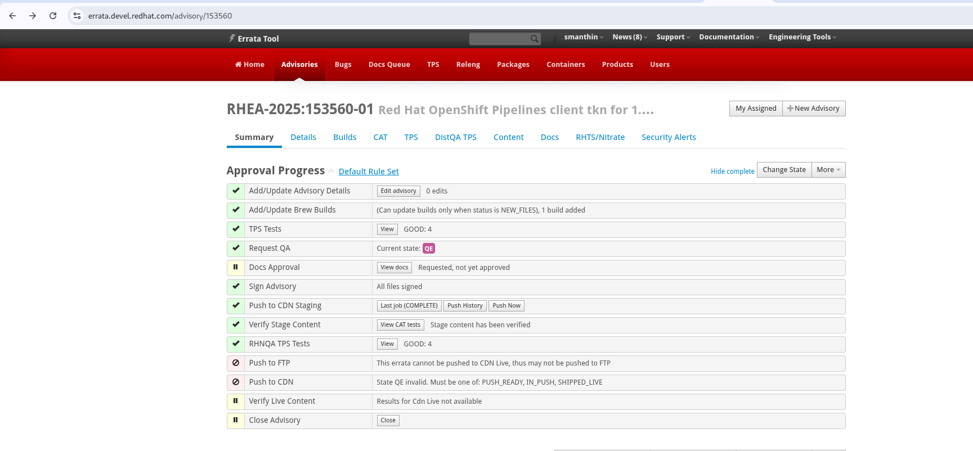The image size is (973, 451).
Task: Click the Push Now button
Action: 506,306
